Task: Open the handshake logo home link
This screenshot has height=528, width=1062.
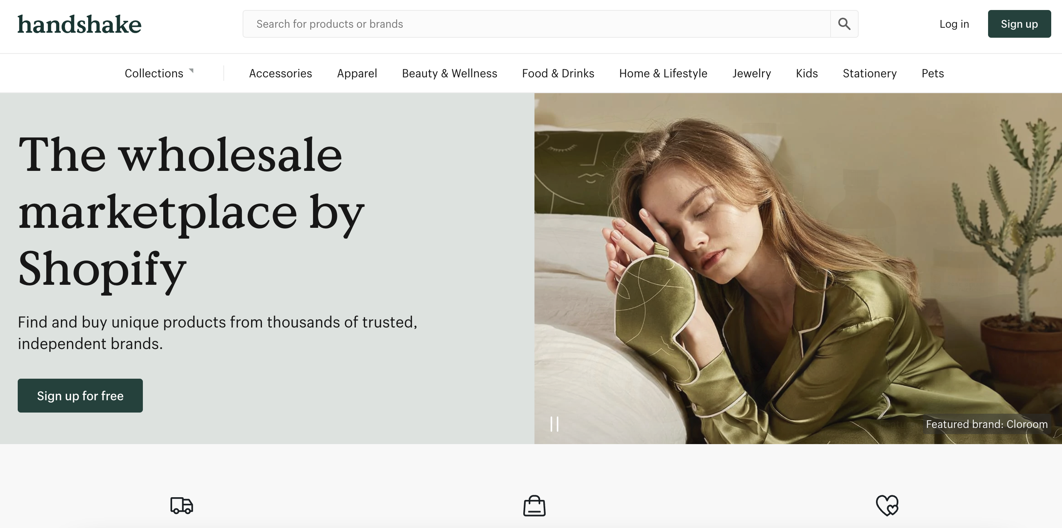Action: click(x=80, y=24)
